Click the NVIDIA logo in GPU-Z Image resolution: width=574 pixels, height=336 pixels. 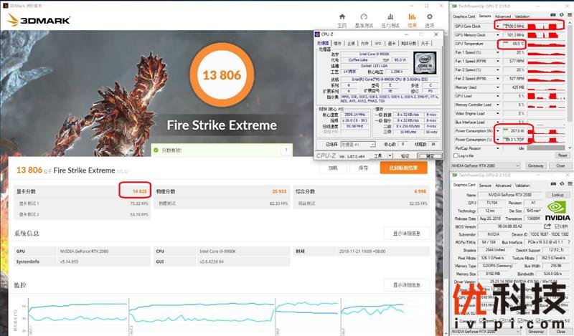557,211
